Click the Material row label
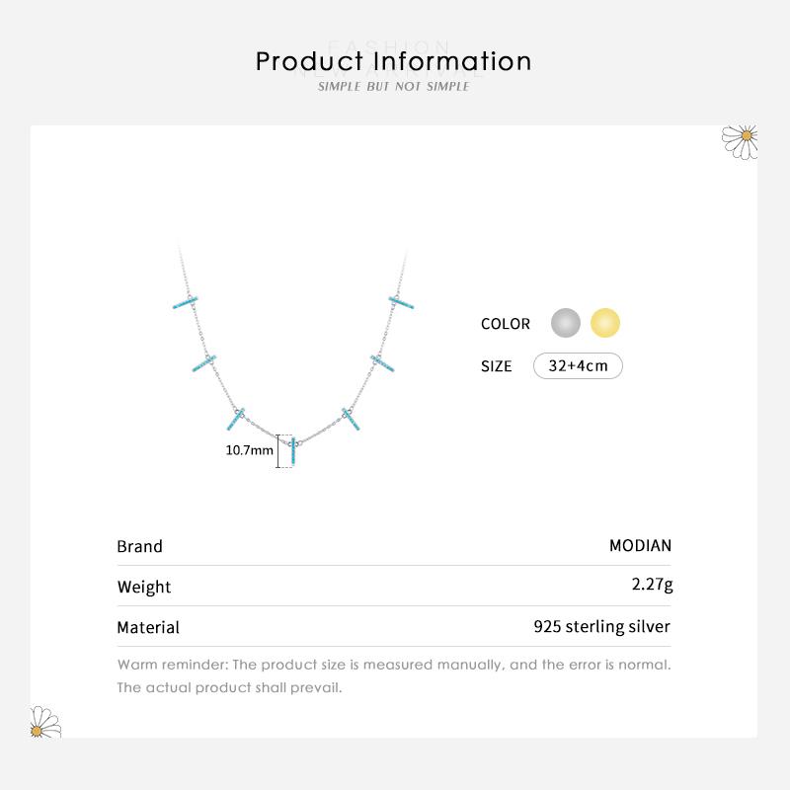This screenshot has width=790, height=790. click(x=148, y=627)
